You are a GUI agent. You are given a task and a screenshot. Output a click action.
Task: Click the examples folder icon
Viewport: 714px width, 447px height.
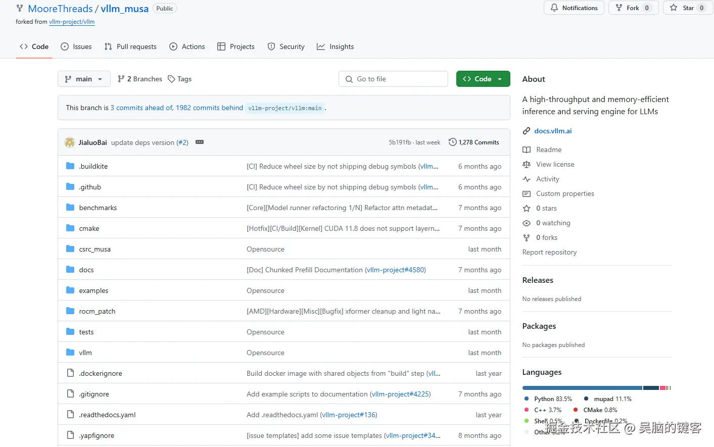[x=70, y=290]
